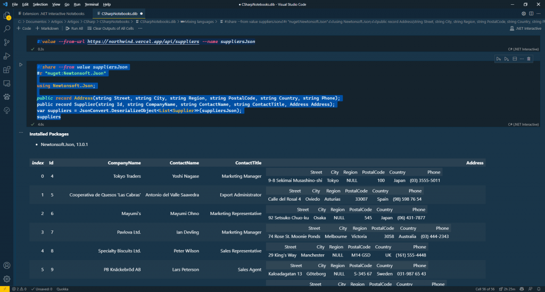Click the paw-shaped activity bar icon

coord(6,97)
